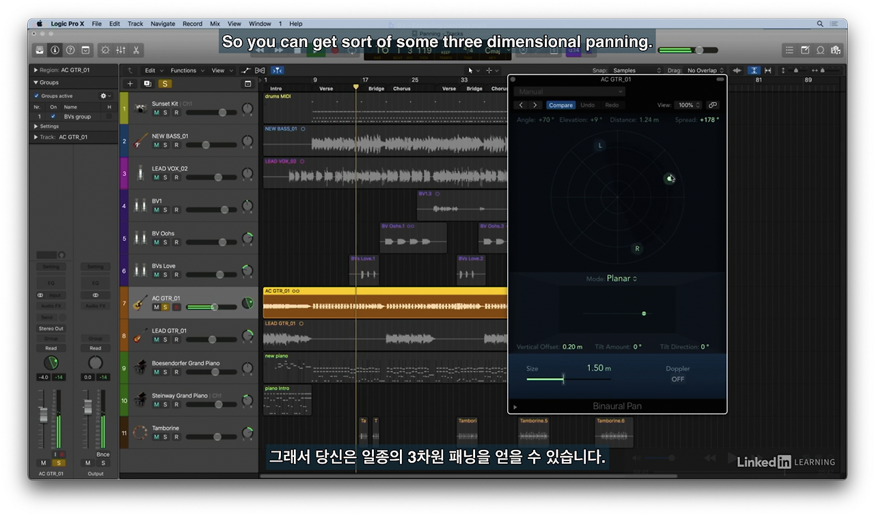The width and height of the screenshot is (875, 517).
Task: Click the vertical auto zoom button
Action: [x=753, y=70]
